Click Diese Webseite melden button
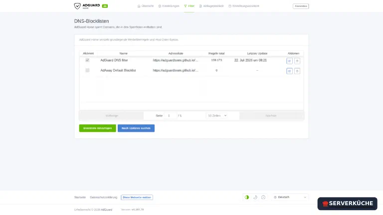This screenshot has width=383, height=215. click(137, 197)
